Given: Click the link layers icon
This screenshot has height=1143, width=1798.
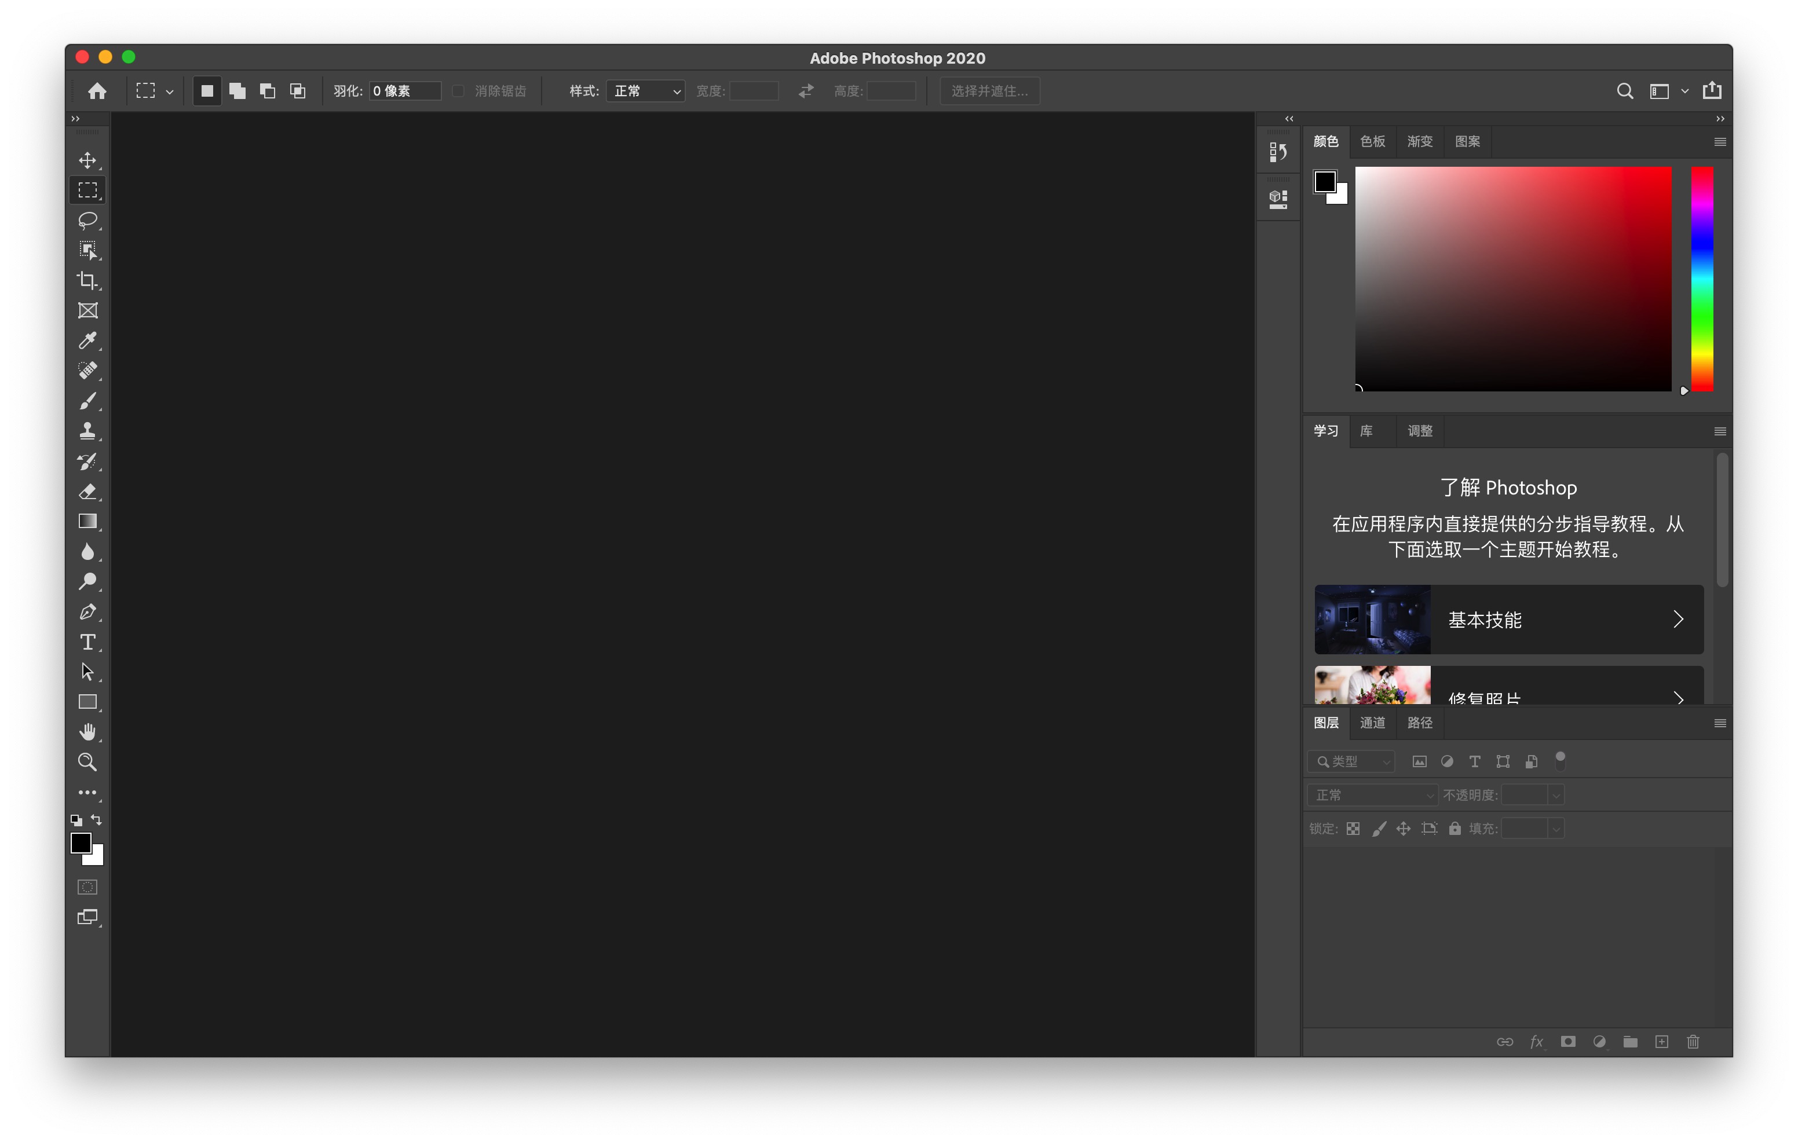Looking at the screenshot, I should pos(1505,1042).
